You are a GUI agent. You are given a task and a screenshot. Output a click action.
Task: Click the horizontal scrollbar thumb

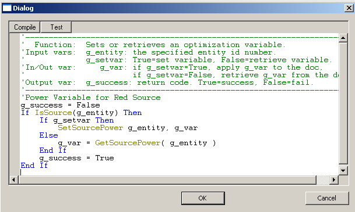(167, 180)
